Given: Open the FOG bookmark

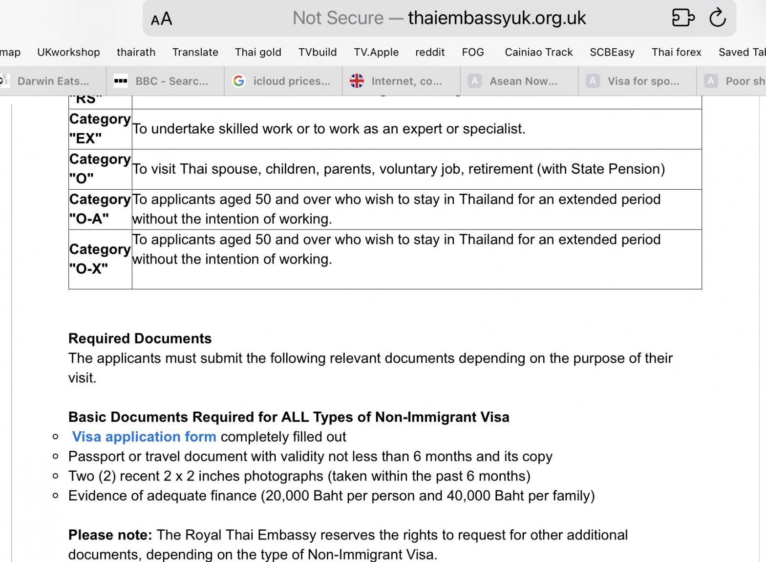Looking at the screenshot, I should (473, 52).
